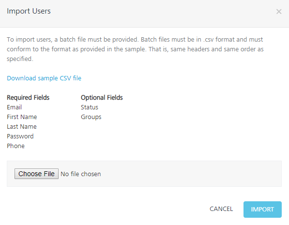Click the gray dialog header bar
This screenshot has height=225, width=289.
click(x=144, y=14)
